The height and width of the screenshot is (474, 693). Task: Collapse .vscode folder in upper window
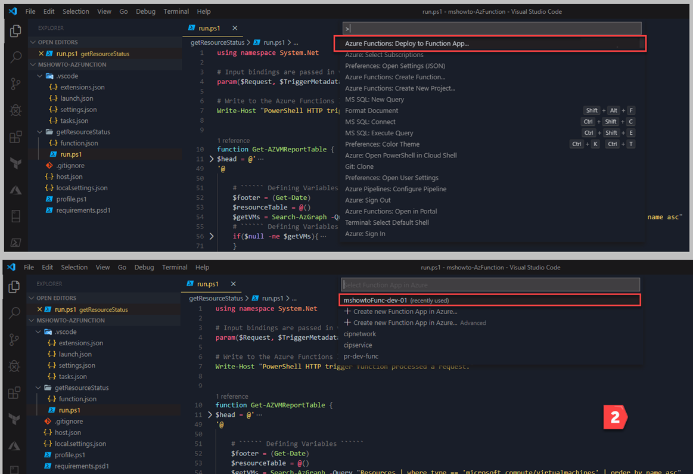(x=40, y=76)
